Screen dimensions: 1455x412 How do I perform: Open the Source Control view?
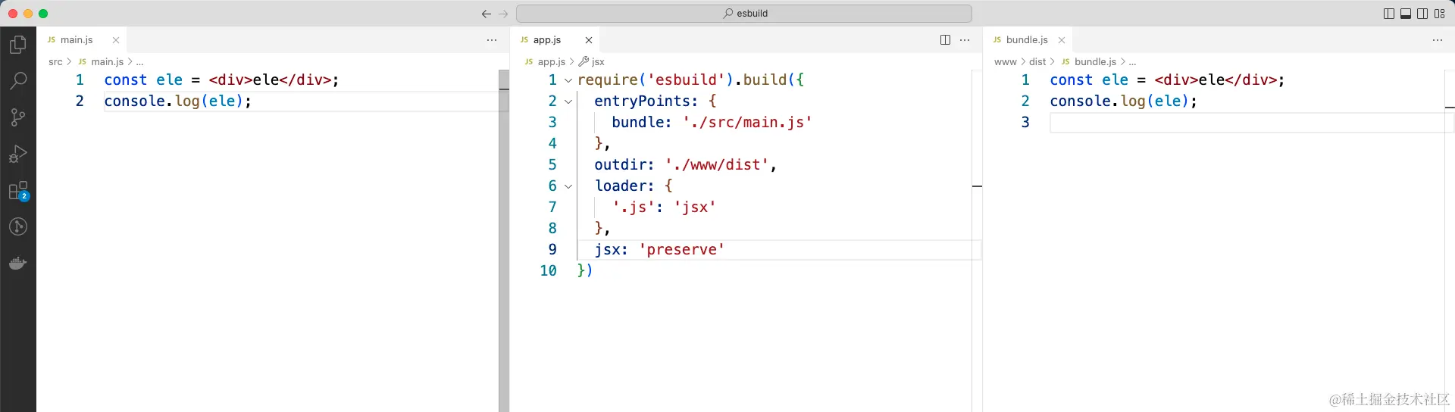click(x=18, y=117)
